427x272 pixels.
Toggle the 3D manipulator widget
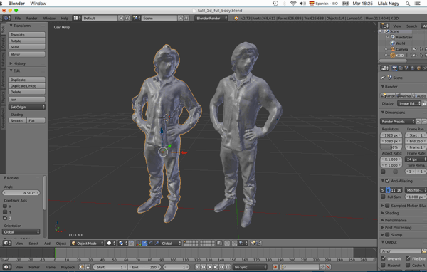coord(139,243)
